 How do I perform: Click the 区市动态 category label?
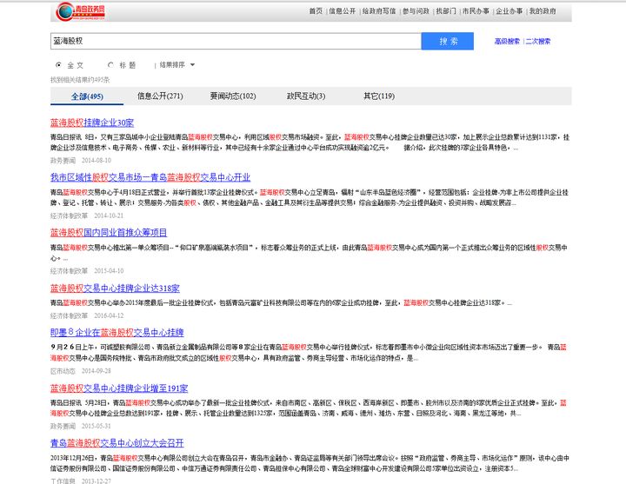(63, 371)
